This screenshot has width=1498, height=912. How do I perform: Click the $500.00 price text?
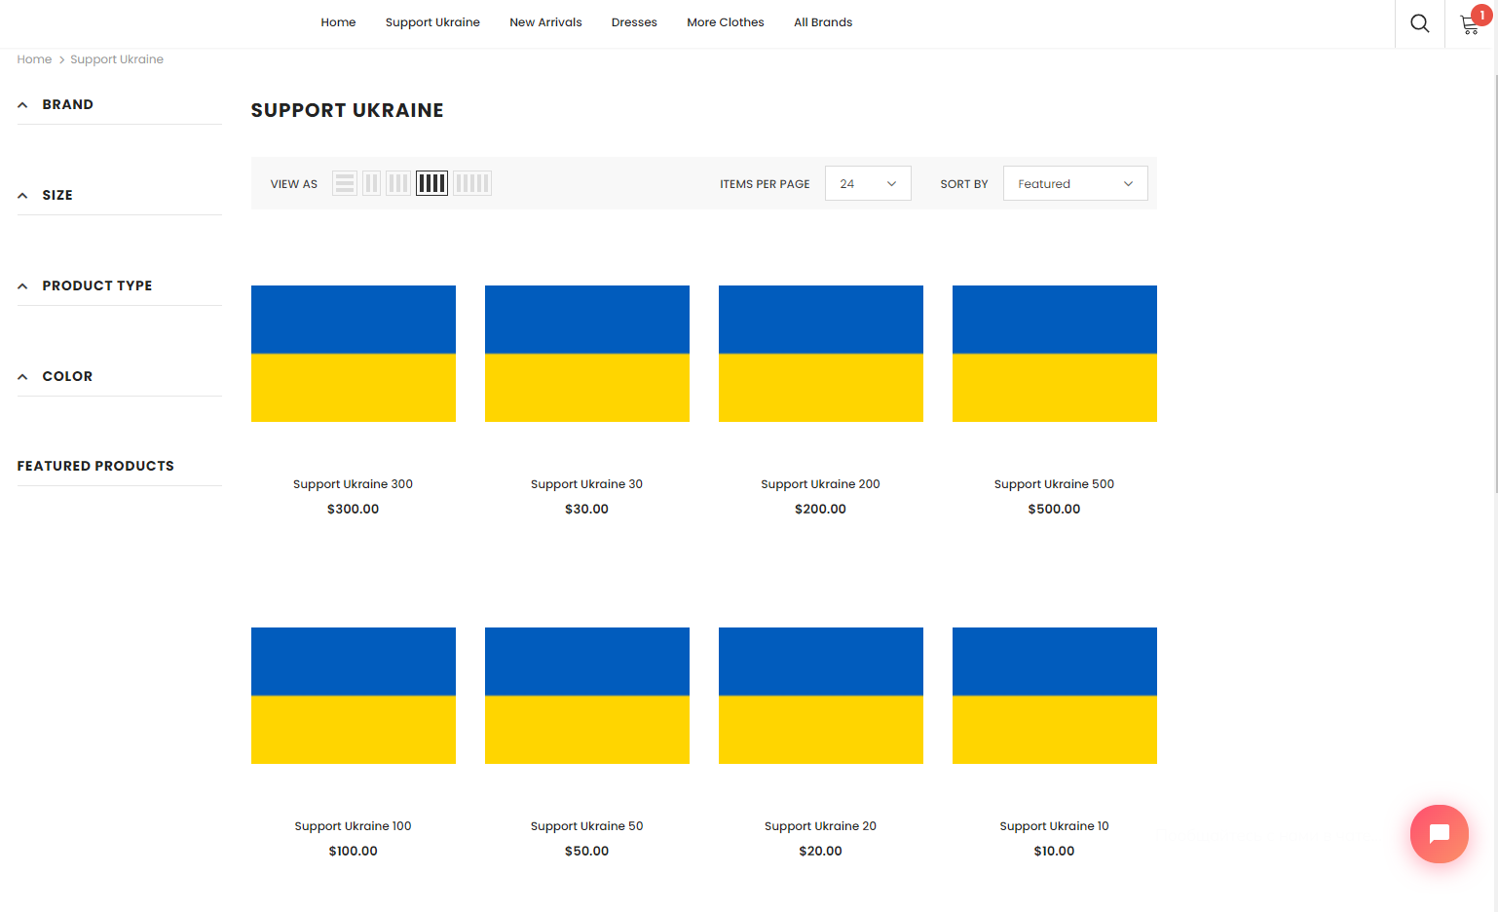pos(1054,510)
